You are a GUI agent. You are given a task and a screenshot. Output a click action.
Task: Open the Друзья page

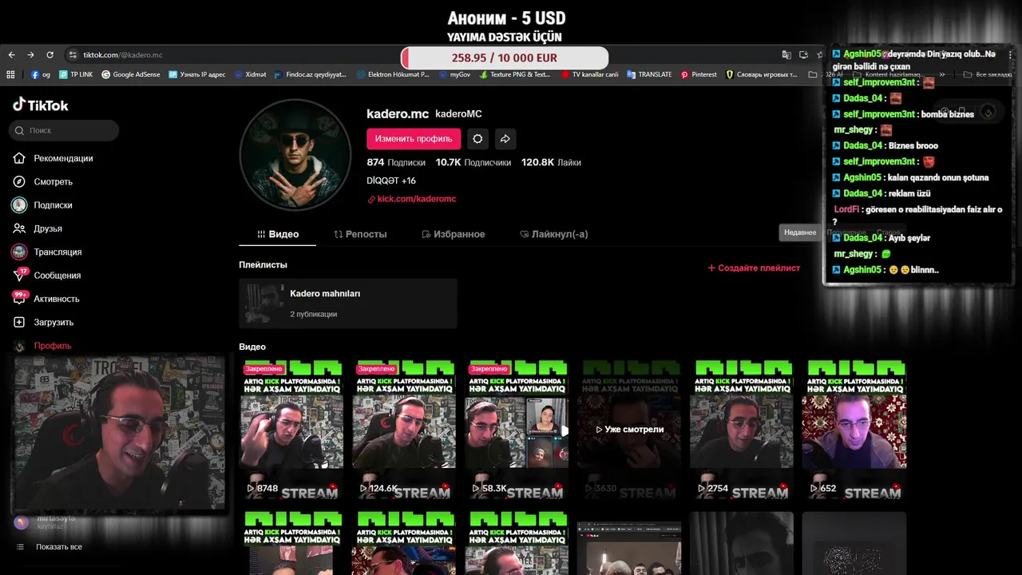pyautogui.click(x=37, y=228)
